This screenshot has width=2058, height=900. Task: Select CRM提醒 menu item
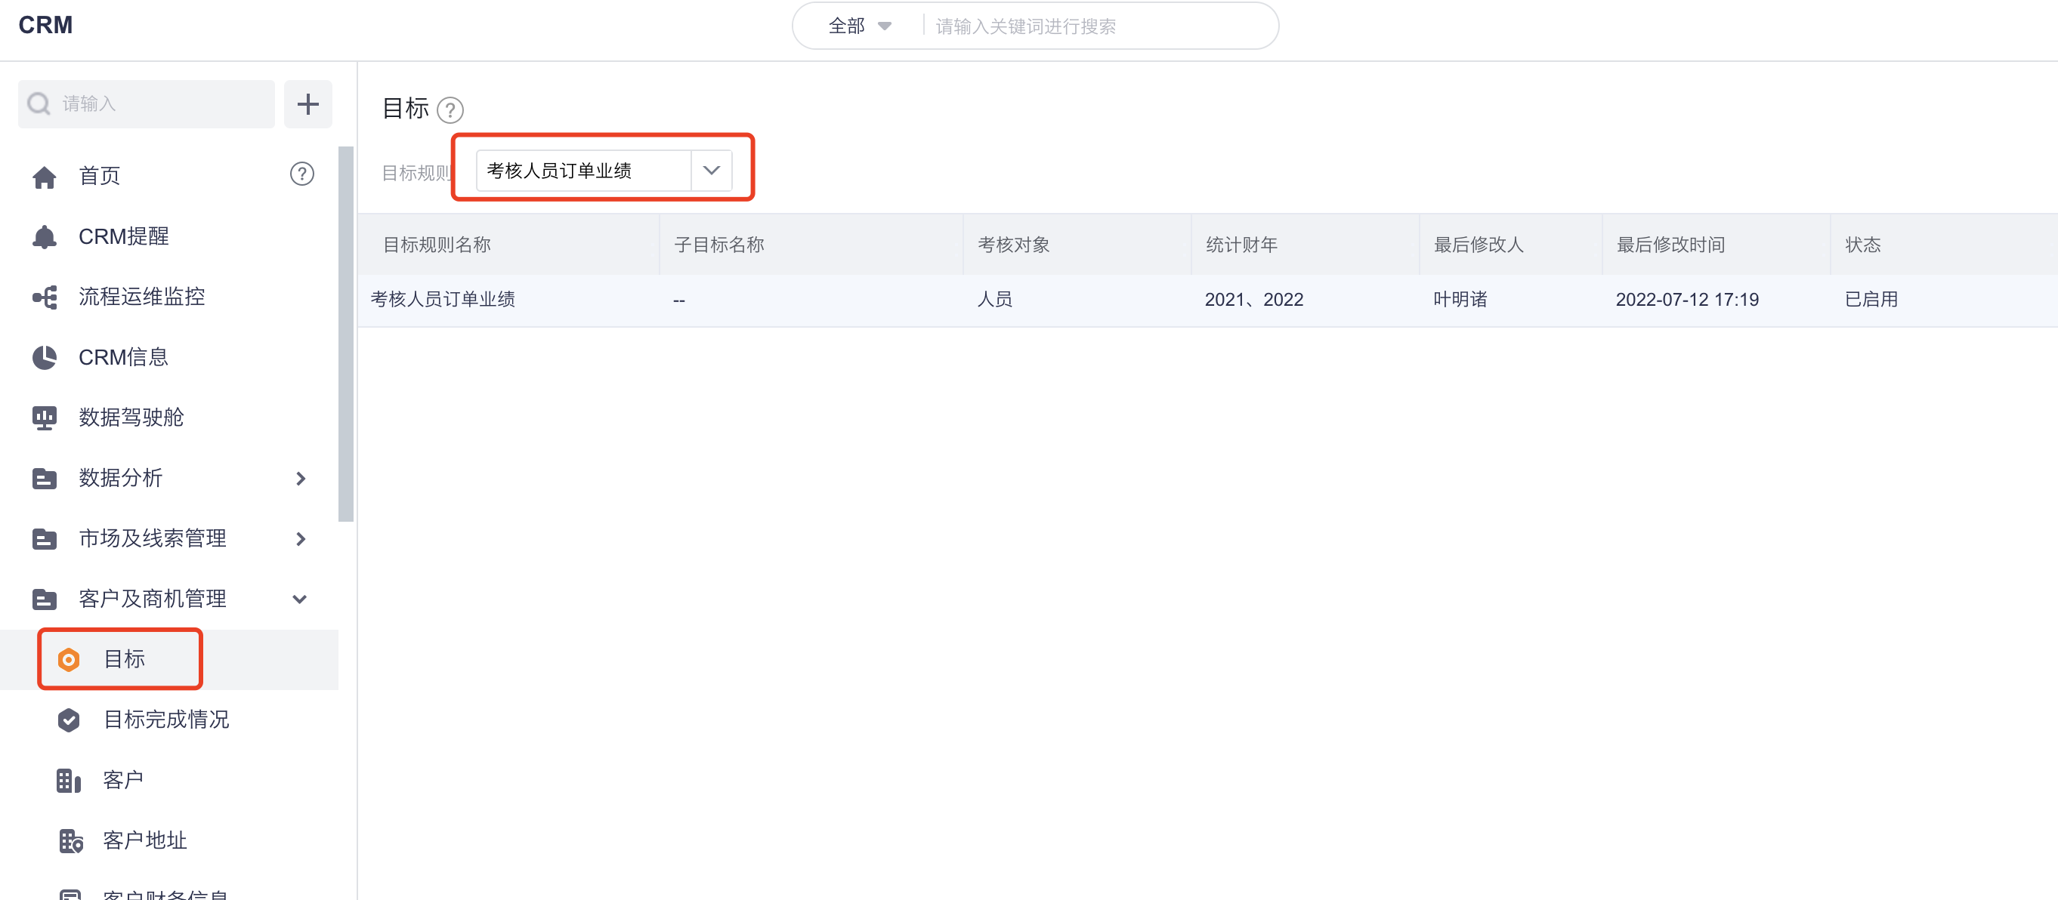coord(124,236)
